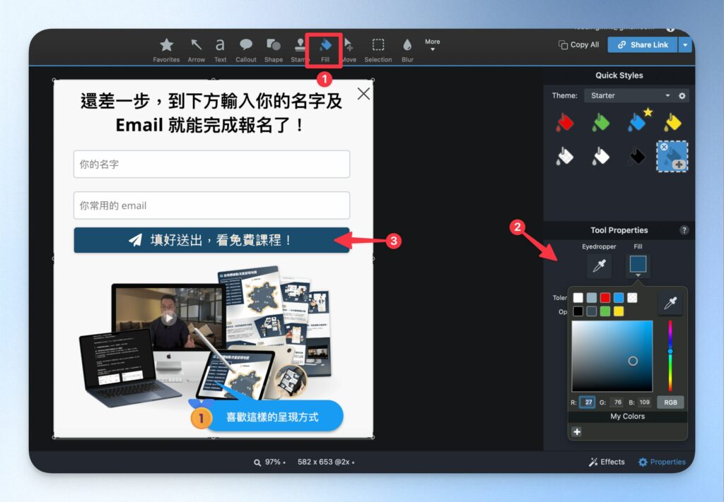Apply the white fill quick style
The width and height of the screenshot is (724, 502).
(600, 156)
